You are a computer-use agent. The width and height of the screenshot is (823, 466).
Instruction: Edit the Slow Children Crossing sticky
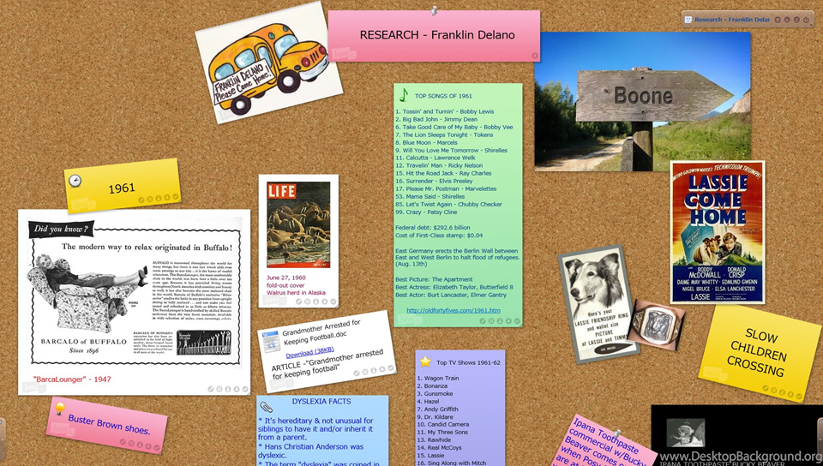pos(766,388)
